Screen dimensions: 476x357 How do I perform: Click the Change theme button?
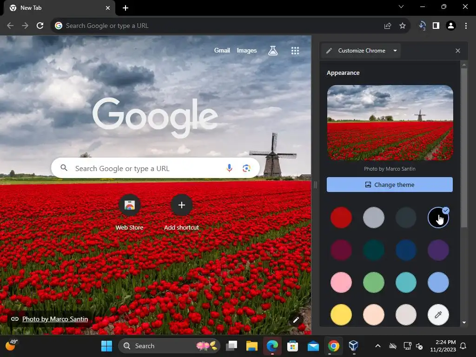tap(390, 185)
